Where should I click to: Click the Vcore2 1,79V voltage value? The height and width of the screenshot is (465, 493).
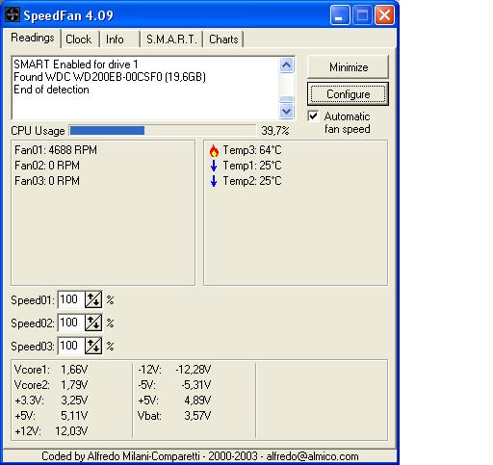tap(74, 385)
